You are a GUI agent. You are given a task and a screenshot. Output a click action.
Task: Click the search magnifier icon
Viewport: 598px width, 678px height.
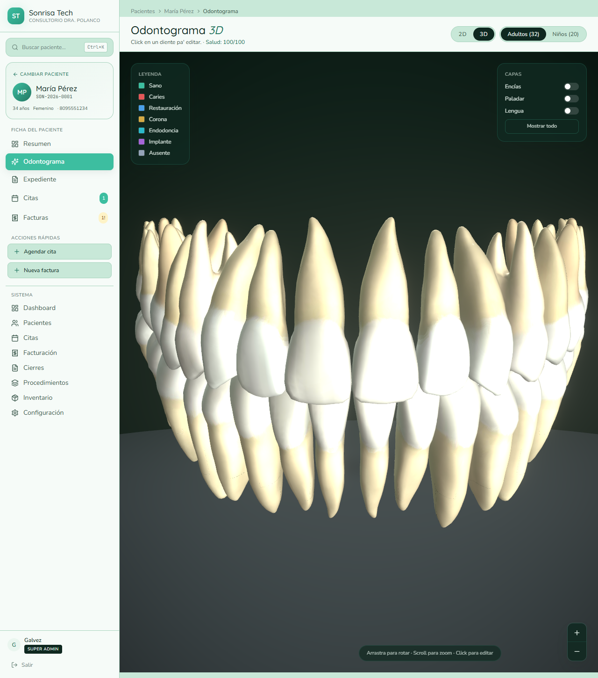coord(15,47)
